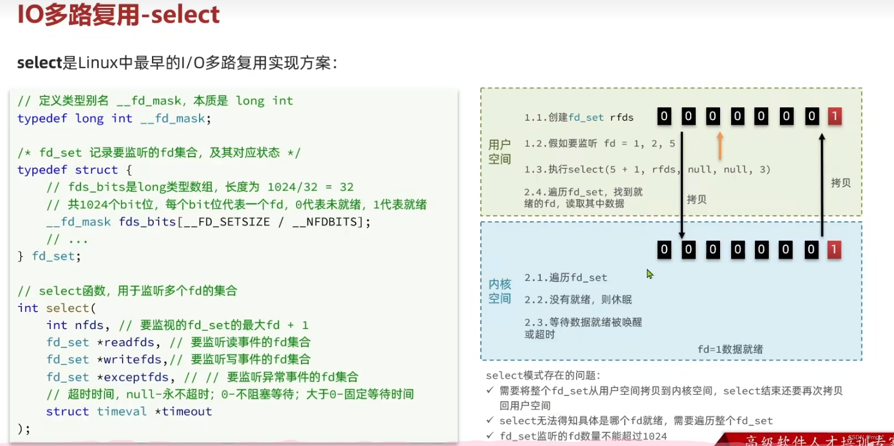Select the "__fd_mask fds_bits[__FD_SETSIZE / __NFDBITS];" line
894x446 pixels.
pos(209,222)
